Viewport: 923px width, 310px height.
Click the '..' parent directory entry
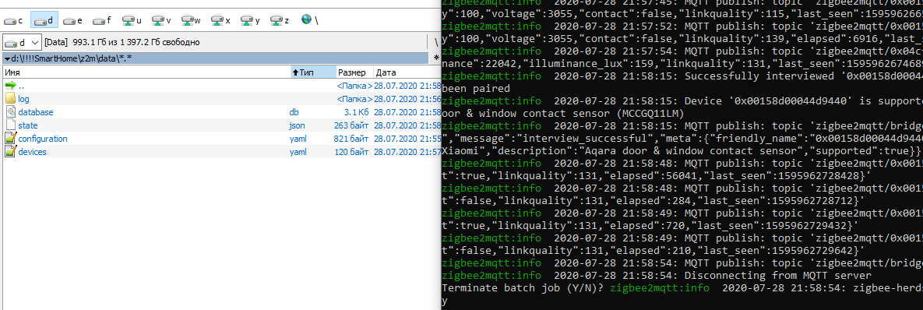[x=21, y=86]
